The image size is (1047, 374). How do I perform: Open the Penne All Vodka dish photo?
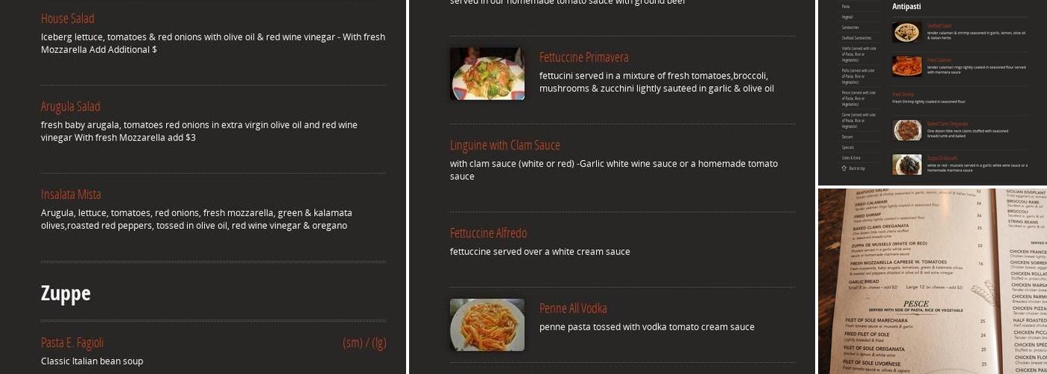point(487,325)
